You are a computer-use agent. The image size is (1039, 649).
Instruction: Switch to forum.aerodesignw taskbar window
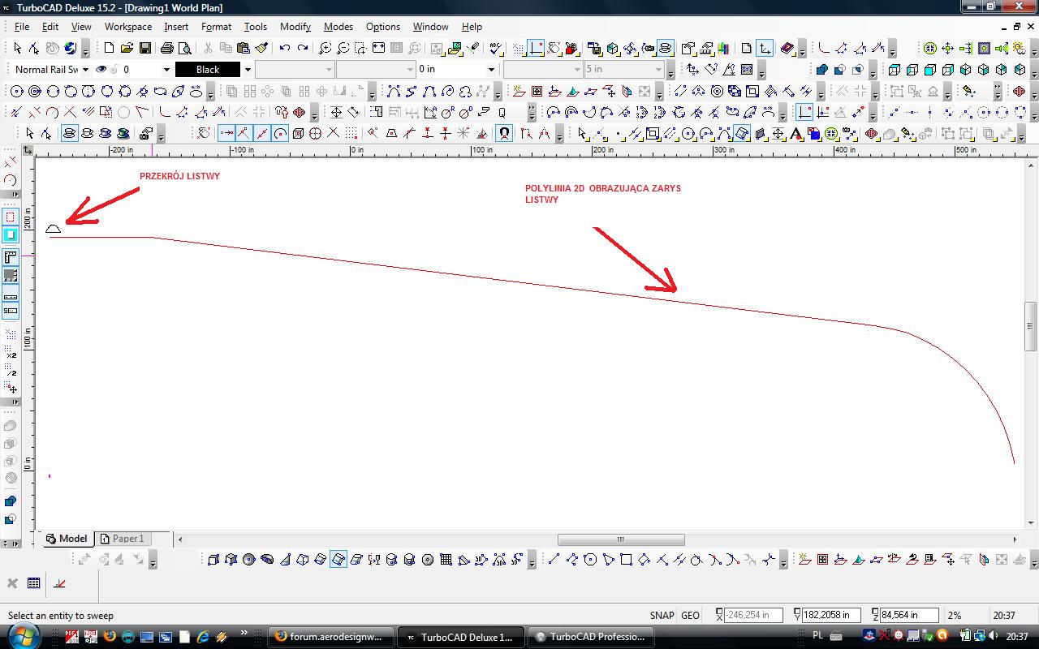[331, 637]
